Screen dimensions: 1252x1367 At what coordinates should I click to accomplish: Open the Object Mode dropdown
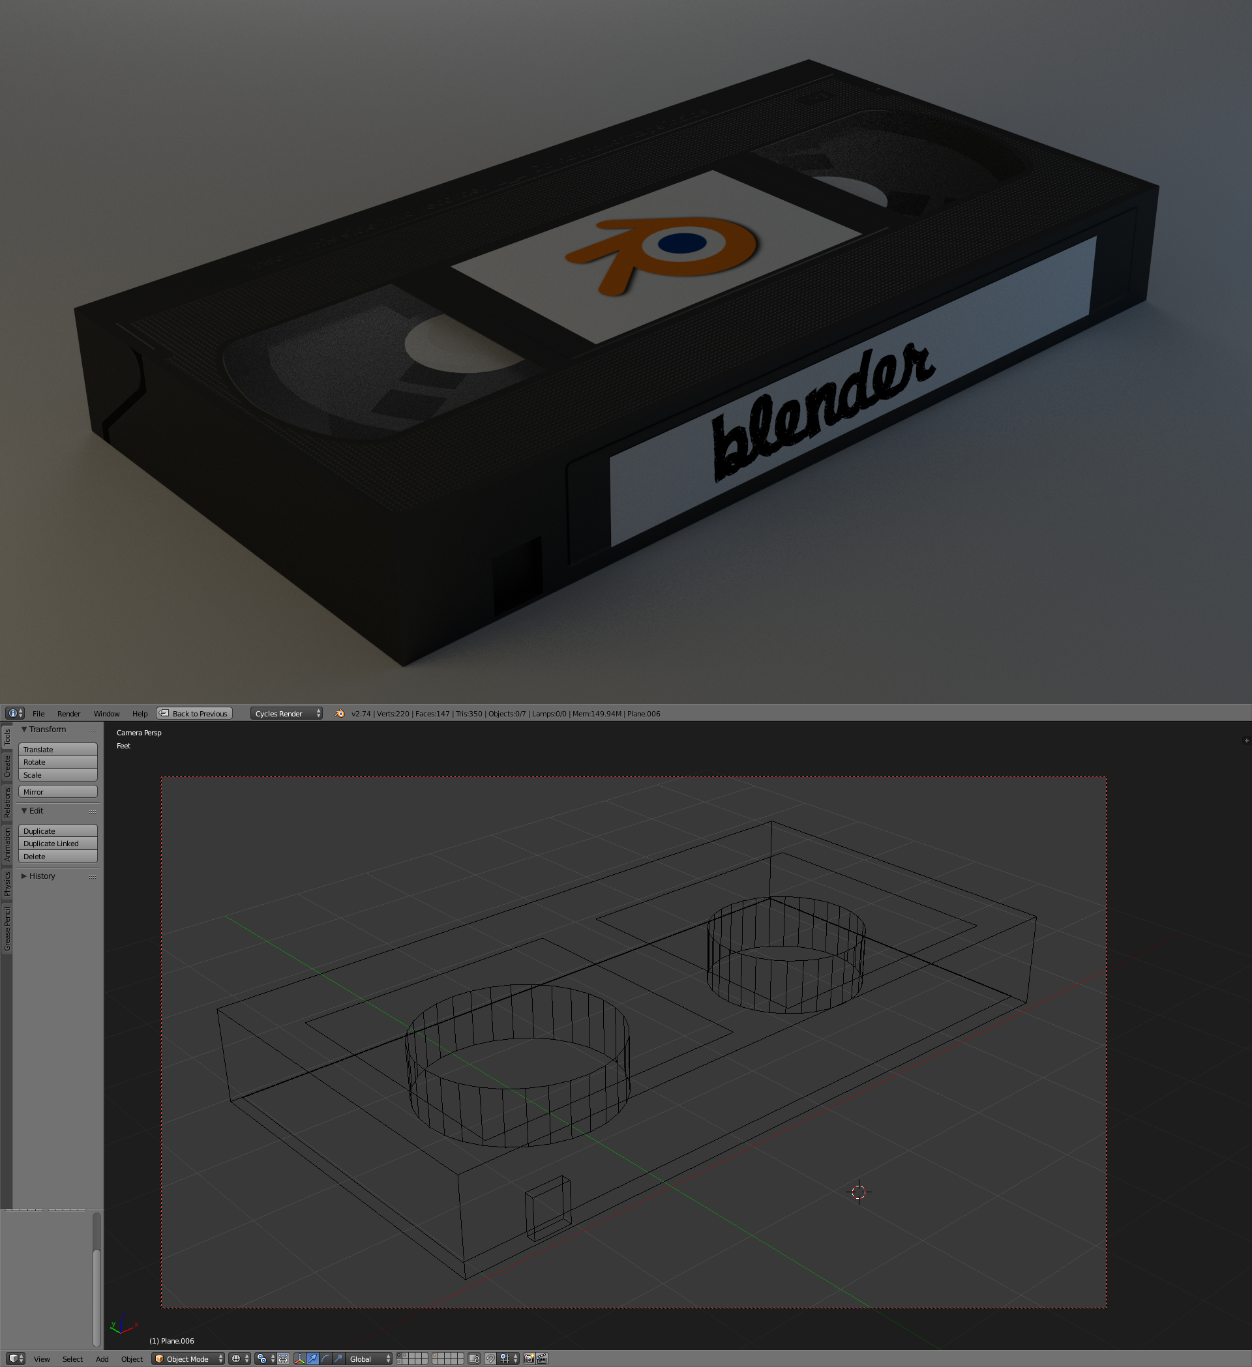tap(188, 1359)
